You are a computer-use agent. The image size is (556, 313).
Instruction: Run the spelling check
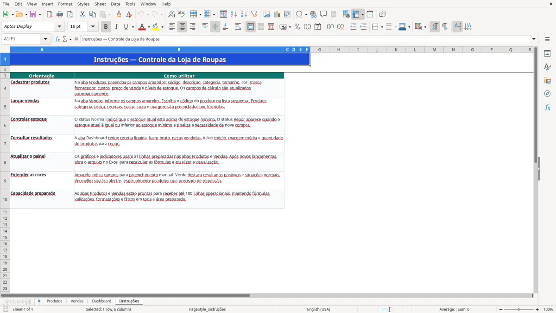pyautogui.click(x=181, y=14)
